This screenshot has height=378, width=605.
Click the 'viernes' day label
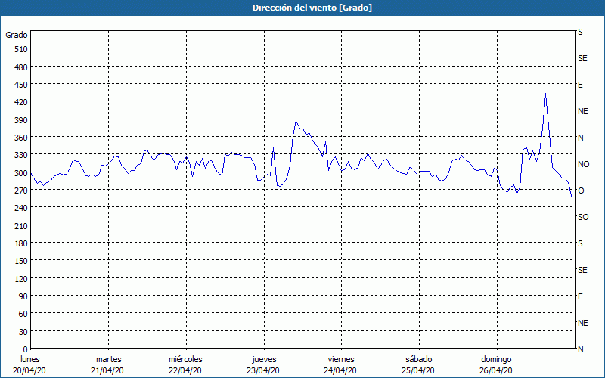coord(341,359)
